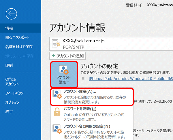Click the icon beside アカウント設定(A)... entry
Image resolution: width=173 pixels, height=140 pixels.
[57, 94]
